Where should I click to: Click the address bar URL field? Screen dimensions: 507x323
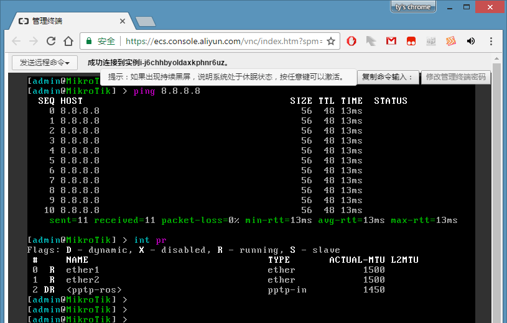[x=224, y=41]
